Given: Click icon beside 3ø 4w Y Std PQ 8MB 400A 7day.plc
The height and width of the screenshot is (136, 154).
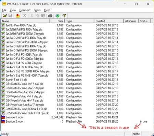Looking at the screenshot, I should pyautogui.click(x=3, y=76).
